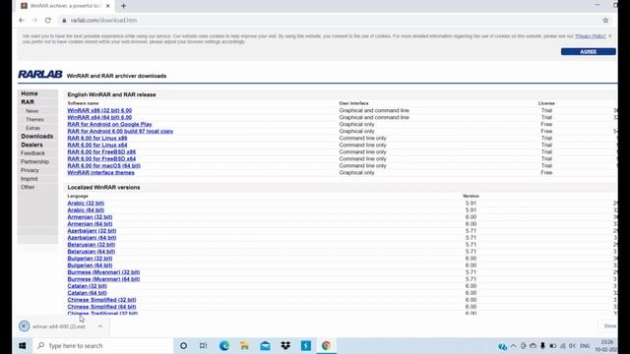Viewport: 630px width, 354px height.
Task: Open News in the sidebar
Action: tap(32, 111)
